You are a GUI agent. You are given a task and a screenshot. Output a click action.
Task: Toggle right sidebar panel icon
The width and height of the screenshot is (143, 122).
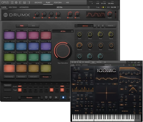(x=28, y=2)
